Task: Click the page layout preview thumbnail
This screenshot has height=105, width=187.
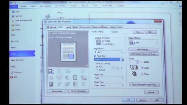Action: click(x=68, y=52)
